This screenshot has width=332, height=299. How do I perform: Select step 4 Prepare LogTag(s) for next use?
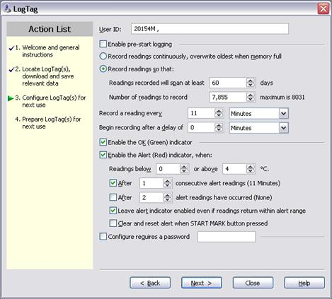point(48,122)
